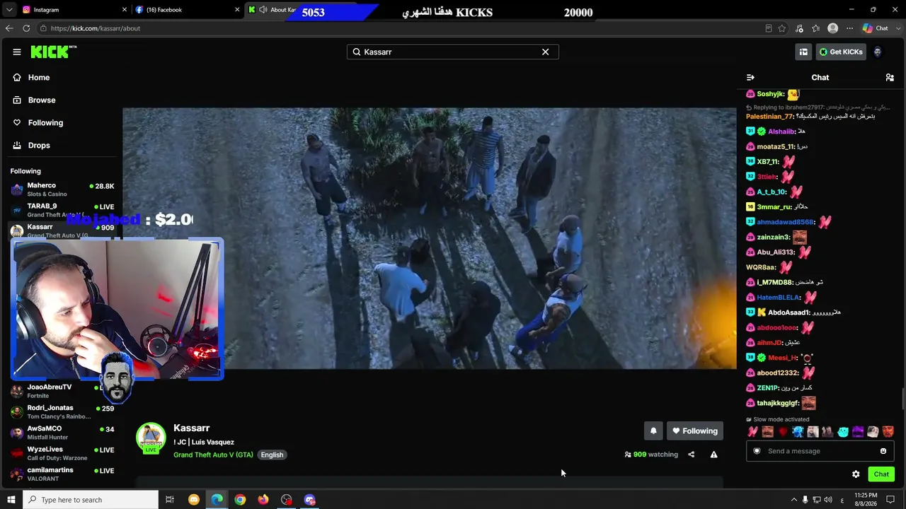This screenshot has width=906, height=509.
Task: Open the Grand Theft Auto V (GTA) category
Action: click(x=213, y=455)
